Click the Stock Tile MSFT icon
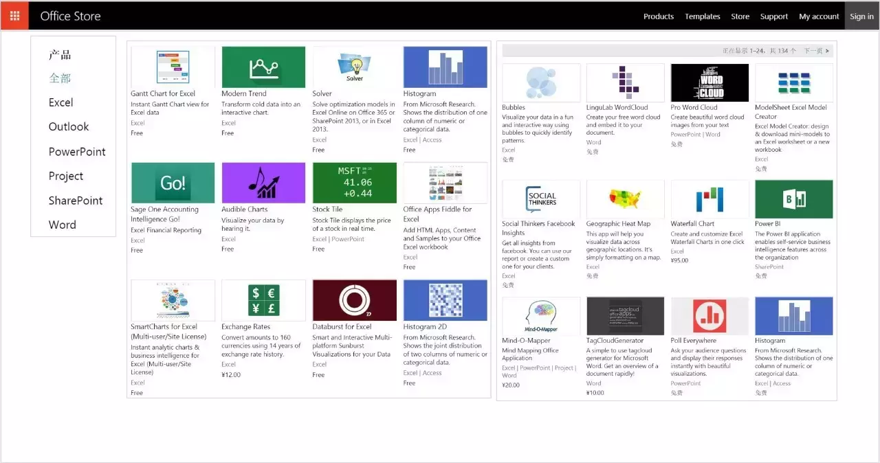This screenshot has width=880, height=463. tap(354, 183)
